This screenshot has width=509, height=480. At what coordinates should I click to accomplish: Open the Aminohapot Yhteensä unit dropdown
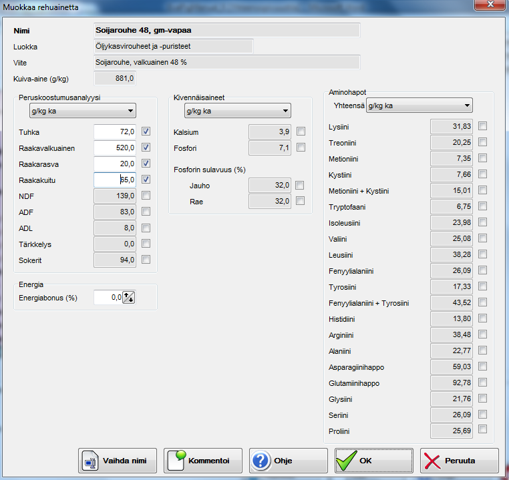click(419, 105)
